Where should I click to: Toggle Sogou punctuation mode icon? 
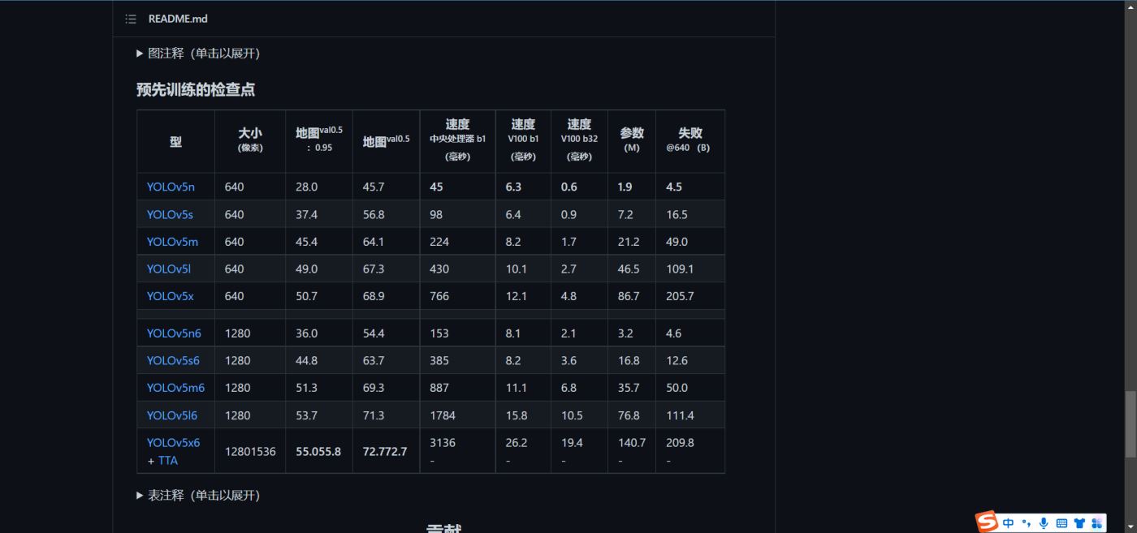pos(1027,523)
